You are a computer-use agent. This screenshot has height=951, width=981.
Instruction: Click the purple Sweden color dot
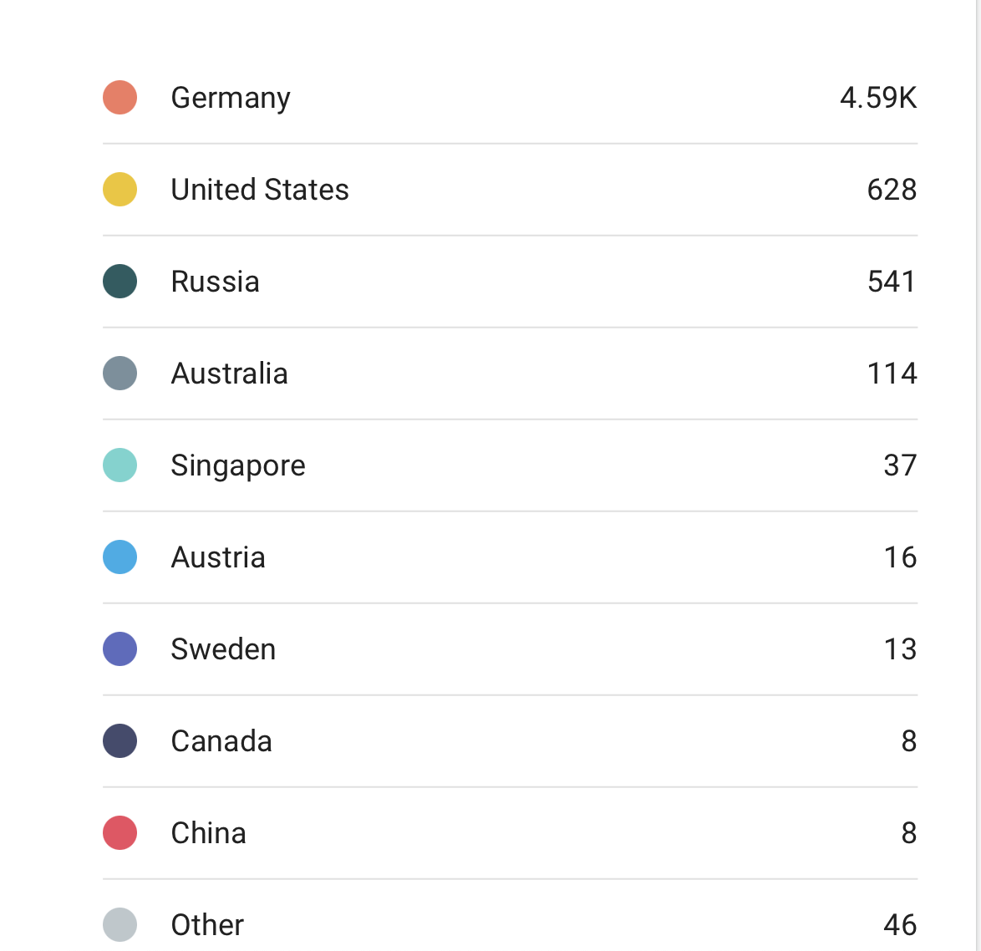point(119,649)
